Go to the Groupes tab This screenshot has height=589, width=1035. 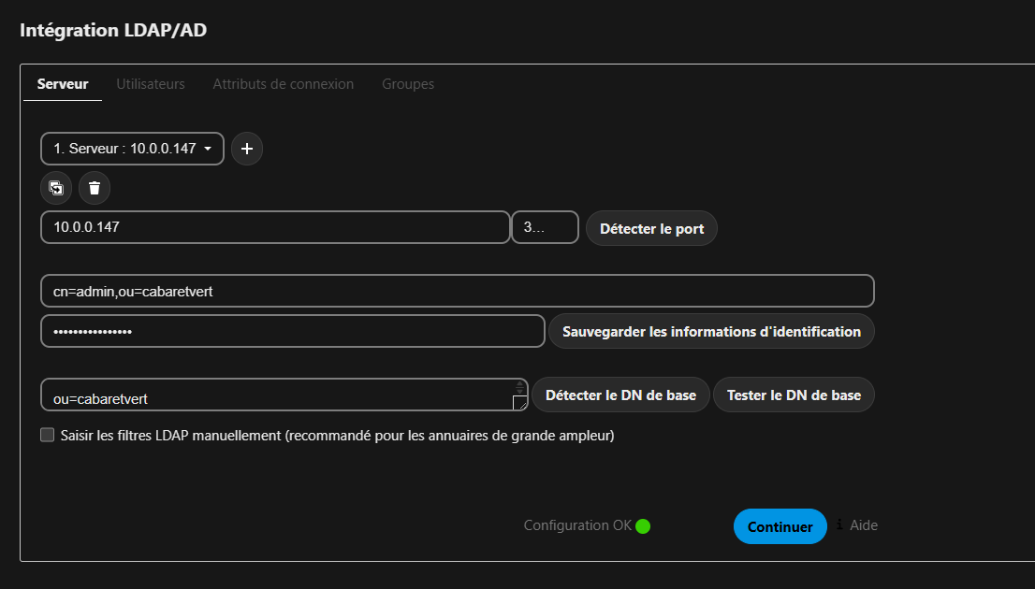click(408, 84)
